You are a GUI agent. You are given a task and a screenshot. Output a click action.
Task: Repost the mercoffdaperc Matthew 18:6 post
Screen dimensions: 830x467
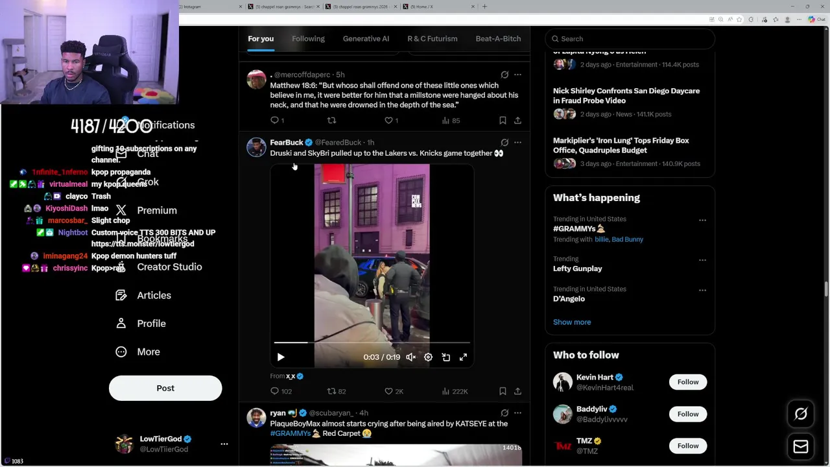click(x=331, y=120)
